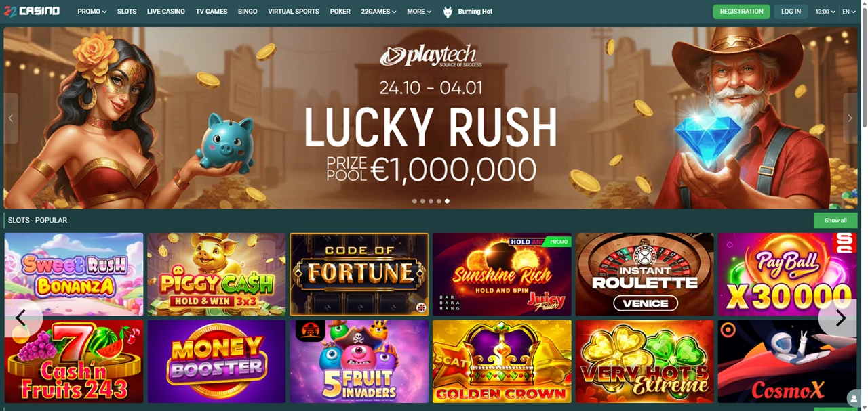The image size is (868, 411).
Task: Select the third banner carousel dot
Action: point(431,201)
